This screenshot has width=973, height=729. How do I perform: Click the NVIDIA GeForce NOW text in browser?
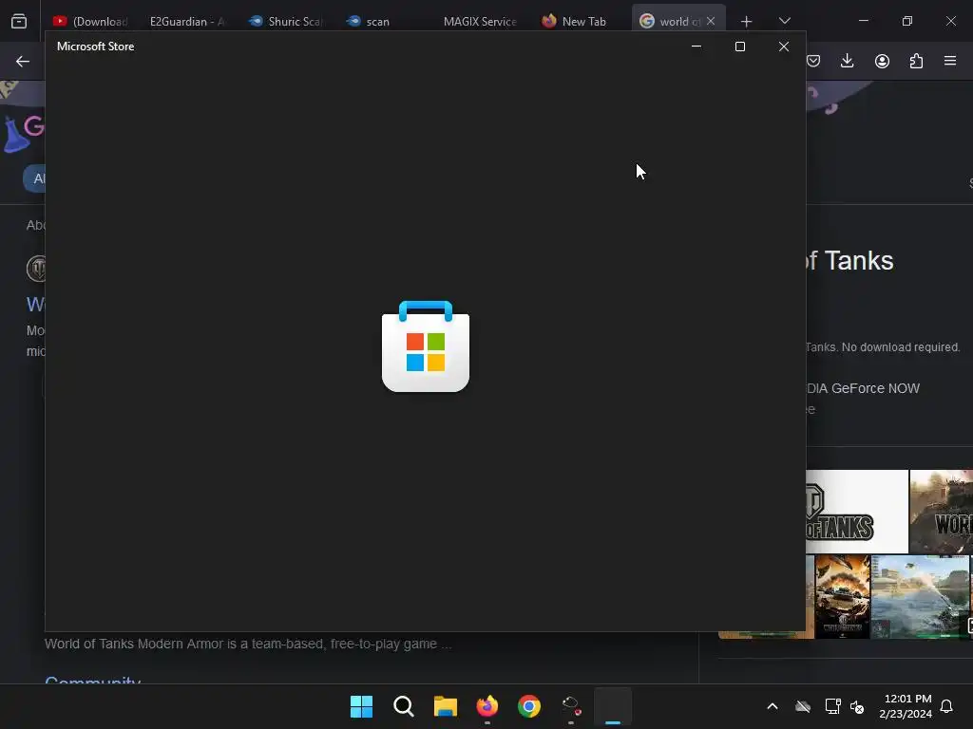pyautogui.click(x=863, y=388)
